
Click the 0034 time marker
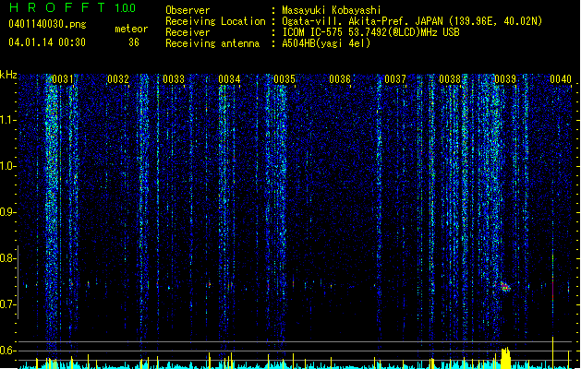click(x=229, y=79)
